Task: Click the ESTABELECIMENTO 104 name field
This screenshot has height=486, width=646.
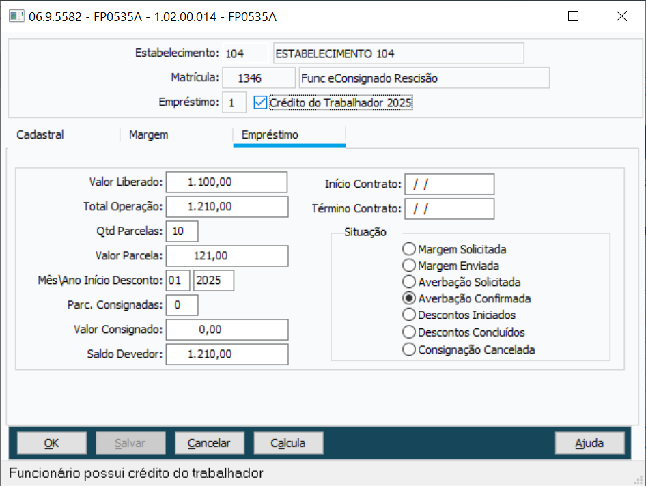Action: pos(398,53)
